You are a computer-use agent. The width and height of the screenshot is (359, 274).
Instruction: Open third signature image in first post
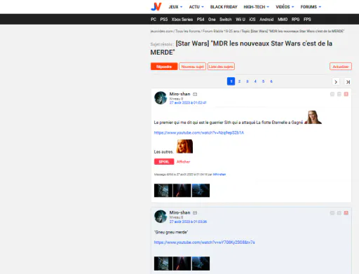pyautogui.click(x=201, y=191)
